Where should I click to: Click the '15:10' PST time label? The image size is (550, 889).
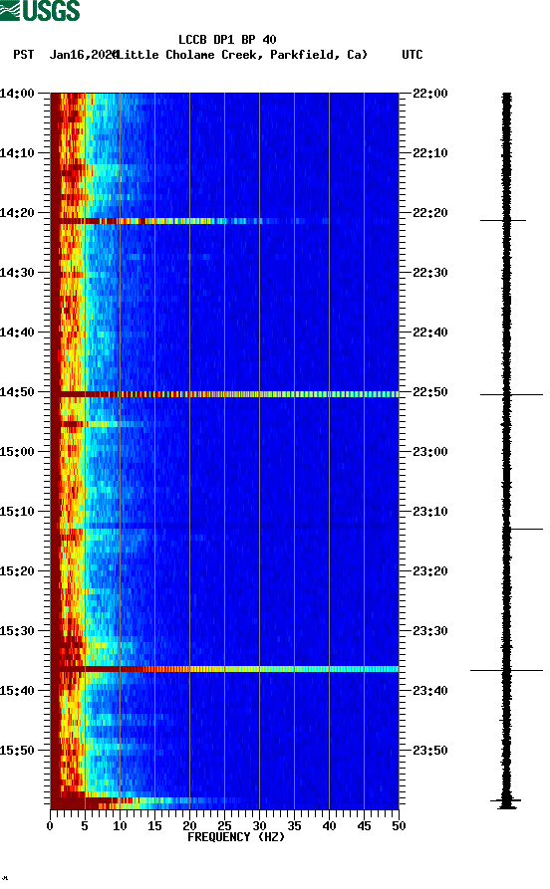[17, 512]
